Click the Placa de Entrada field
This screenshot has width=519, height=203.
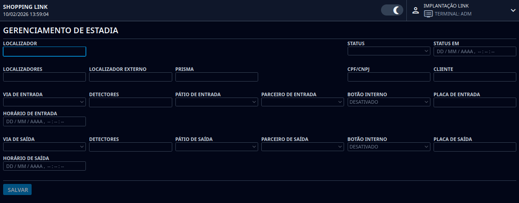tap(474, 102)
